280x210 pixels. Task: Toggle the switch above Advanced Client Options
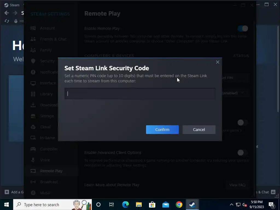pyautogui.click(x=243, y=122)
